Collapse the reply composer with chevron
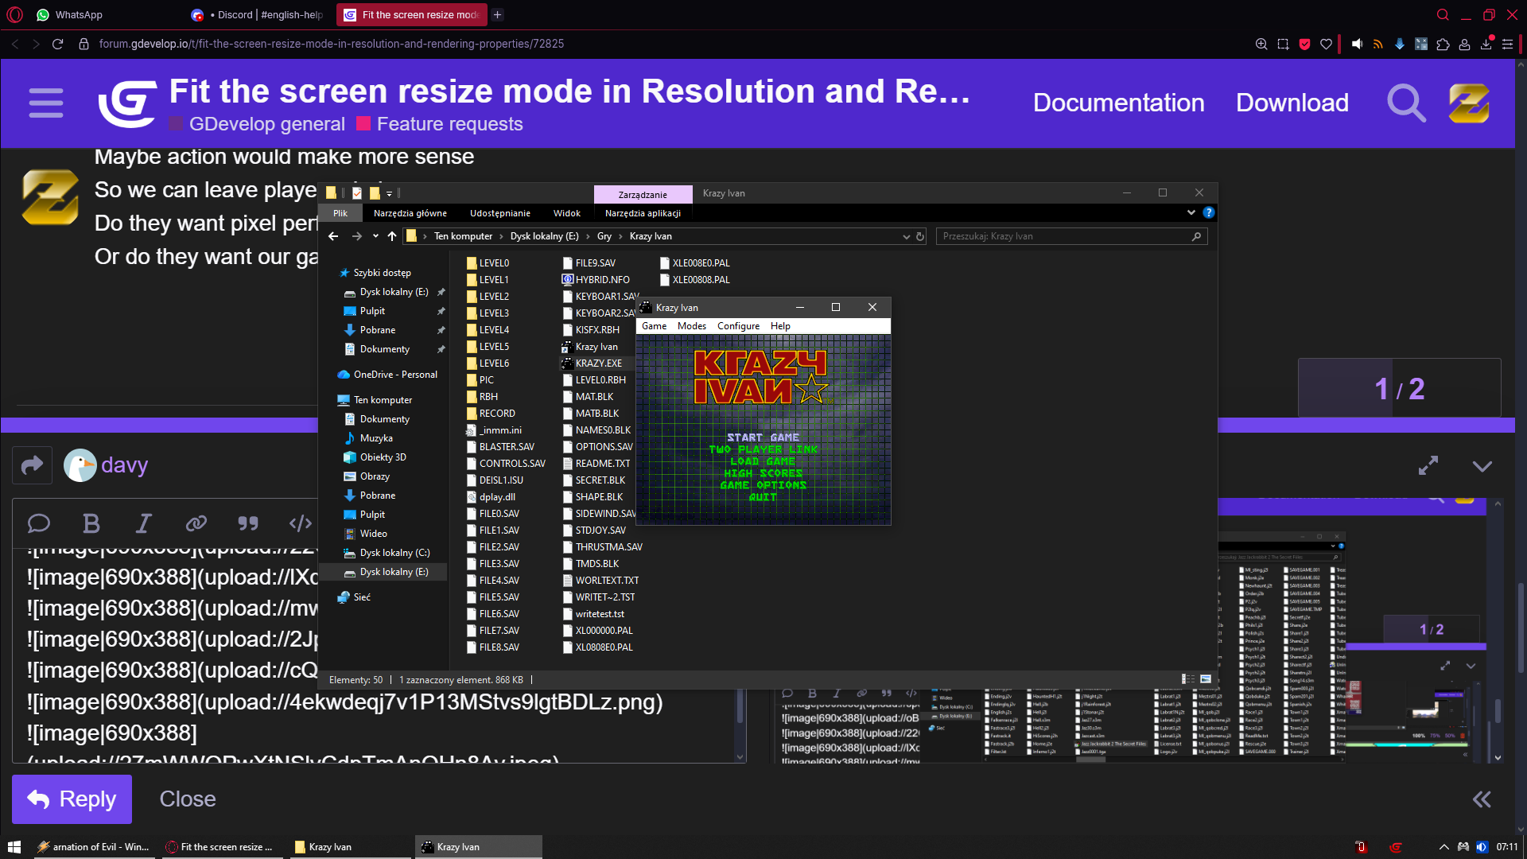1527x859 pixels. [x=1482, y=466]
